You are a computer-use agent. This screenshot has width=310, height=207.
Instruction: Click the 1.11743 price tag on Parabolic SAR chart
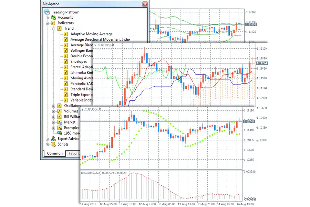coord(249,121)
